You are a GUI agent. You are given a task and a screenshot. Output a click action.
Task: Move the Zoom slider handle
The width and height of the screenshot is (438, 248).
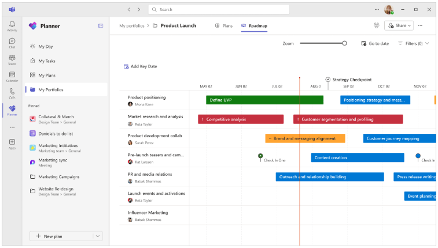click(x=344, y=43)
